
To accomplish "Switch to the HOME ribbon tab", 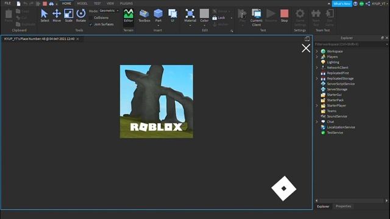I will [x=66, y=4].
